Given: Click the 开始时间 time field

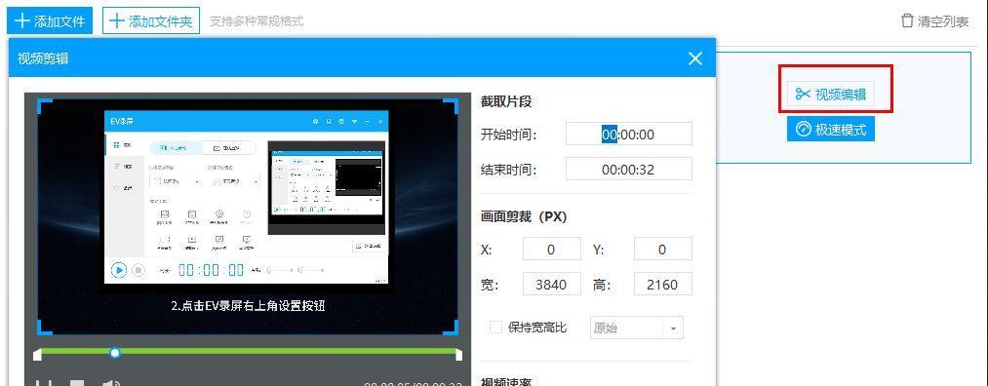Looking at the screenshot, I should (x=628, y=135).
